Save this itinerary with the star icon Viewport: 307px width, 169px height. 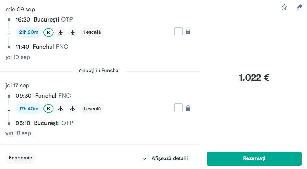284,7
